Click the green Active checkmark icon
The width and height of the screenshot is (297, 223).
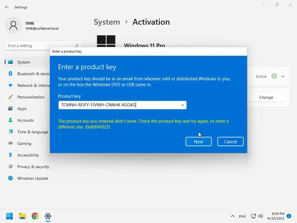(x=274, y=76)
